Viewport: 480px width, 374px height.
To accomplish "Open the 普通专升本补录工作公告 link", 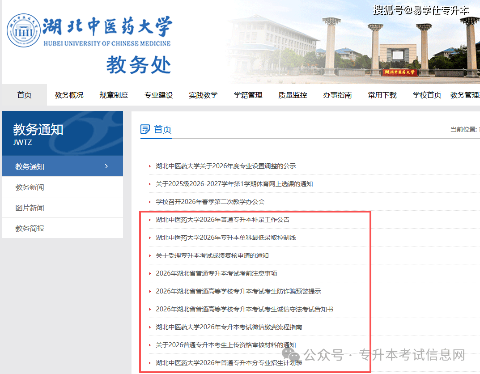I will tap(222, 220).
